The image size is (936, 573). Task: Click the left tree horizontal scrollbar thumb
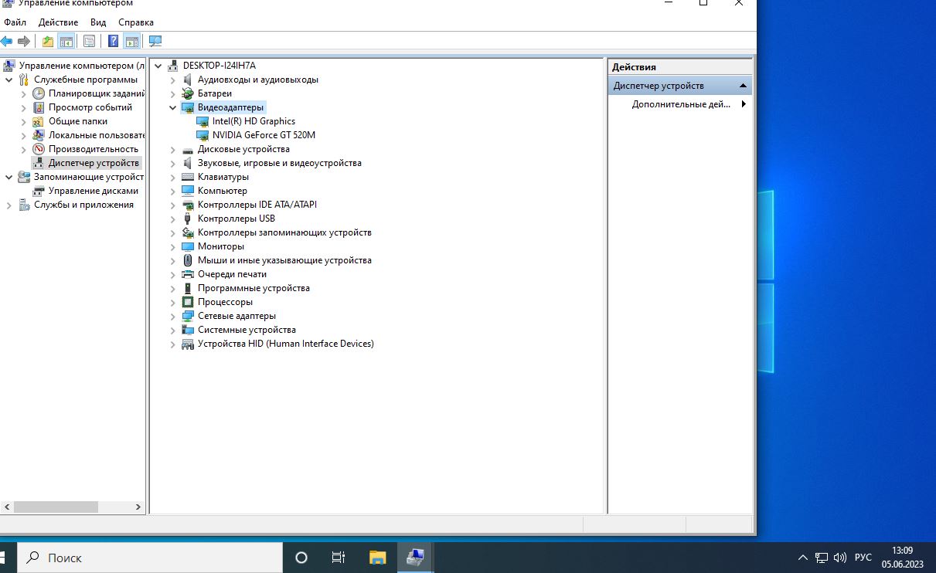[x=56, y=507]
